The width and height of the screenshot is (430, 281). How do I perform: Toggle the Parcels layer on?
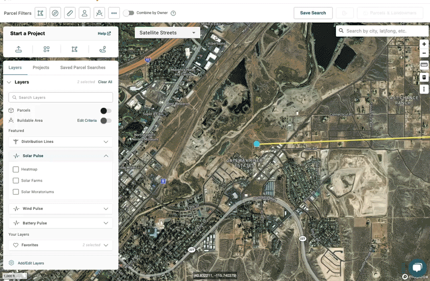pos(106,110)
